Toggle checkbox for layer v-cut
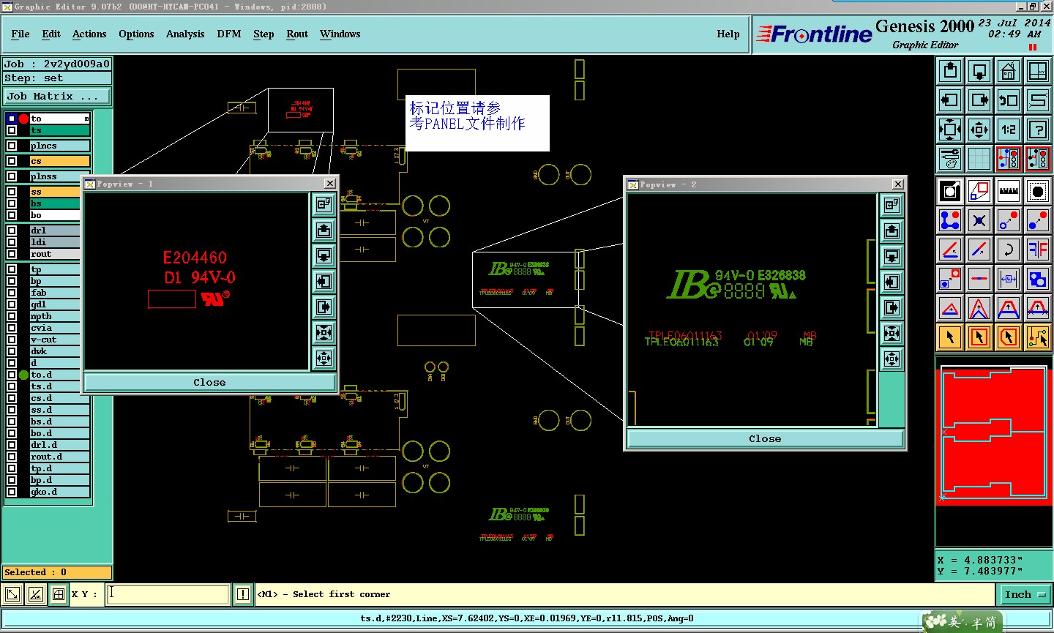The image size is (1054, 633). [x=12, y=340]
